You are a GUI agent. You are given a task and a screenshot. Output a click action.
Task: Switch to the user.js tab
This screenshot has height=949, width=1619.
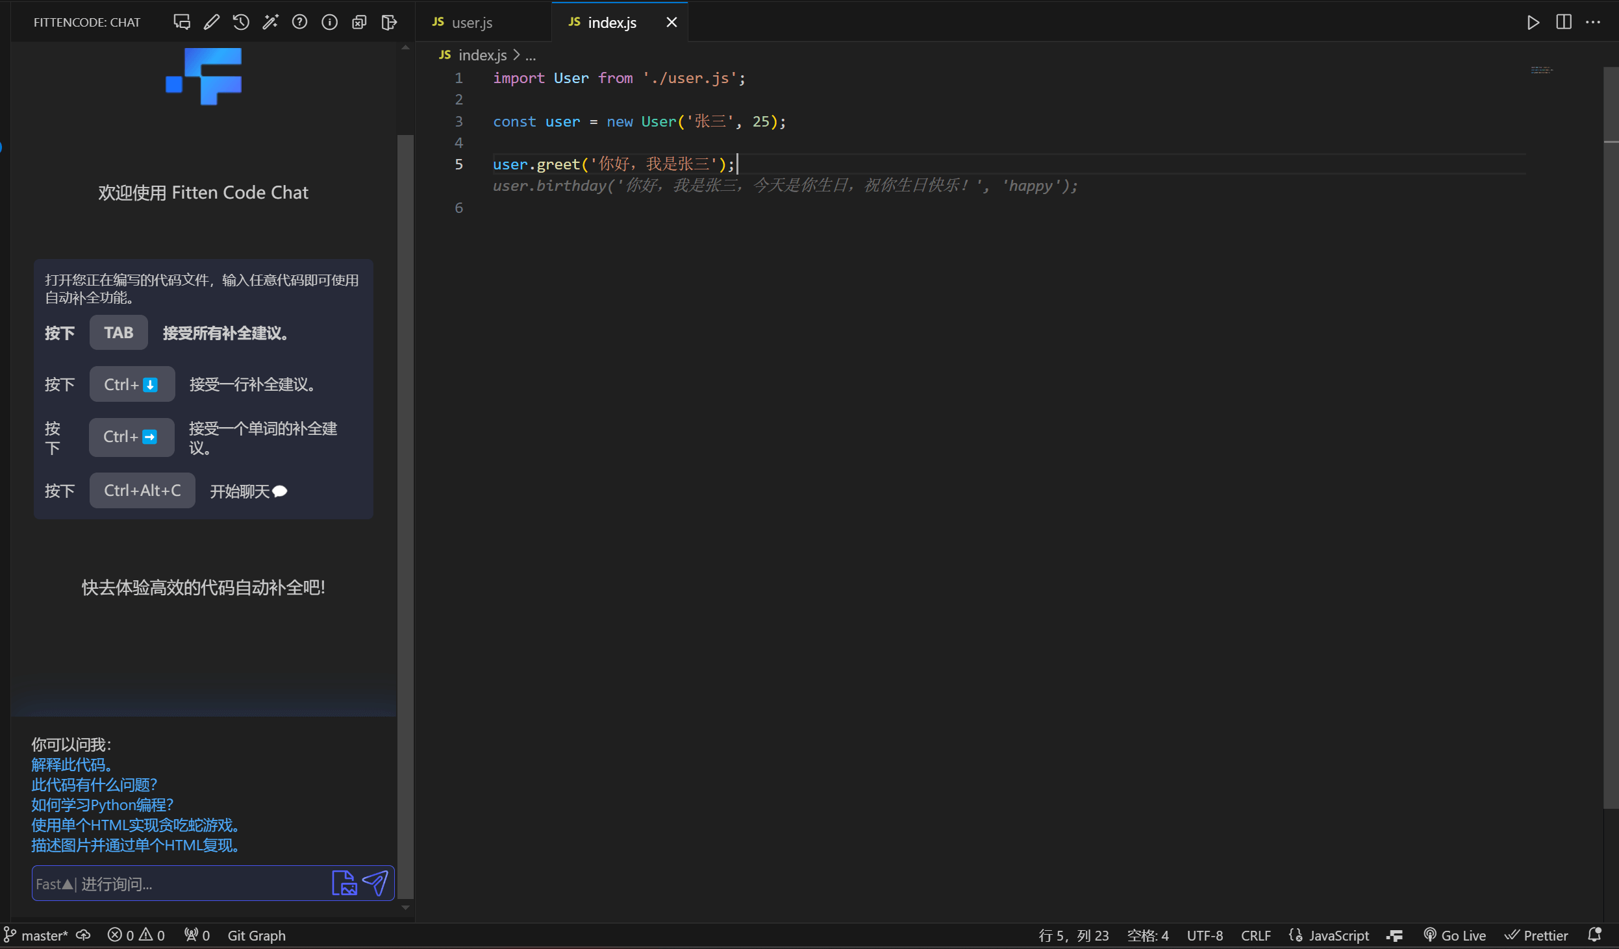(x=471, y=23)
